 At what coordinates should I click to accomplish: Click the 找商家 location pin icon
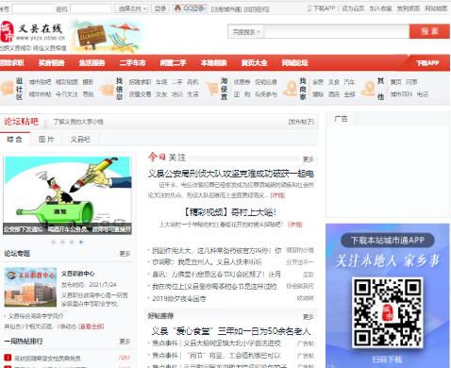290,89
